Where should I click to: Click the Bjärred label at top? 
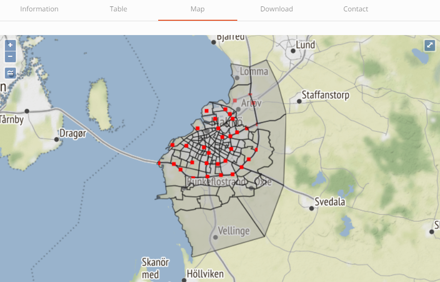pyautogui.click(x=231, y=37)
